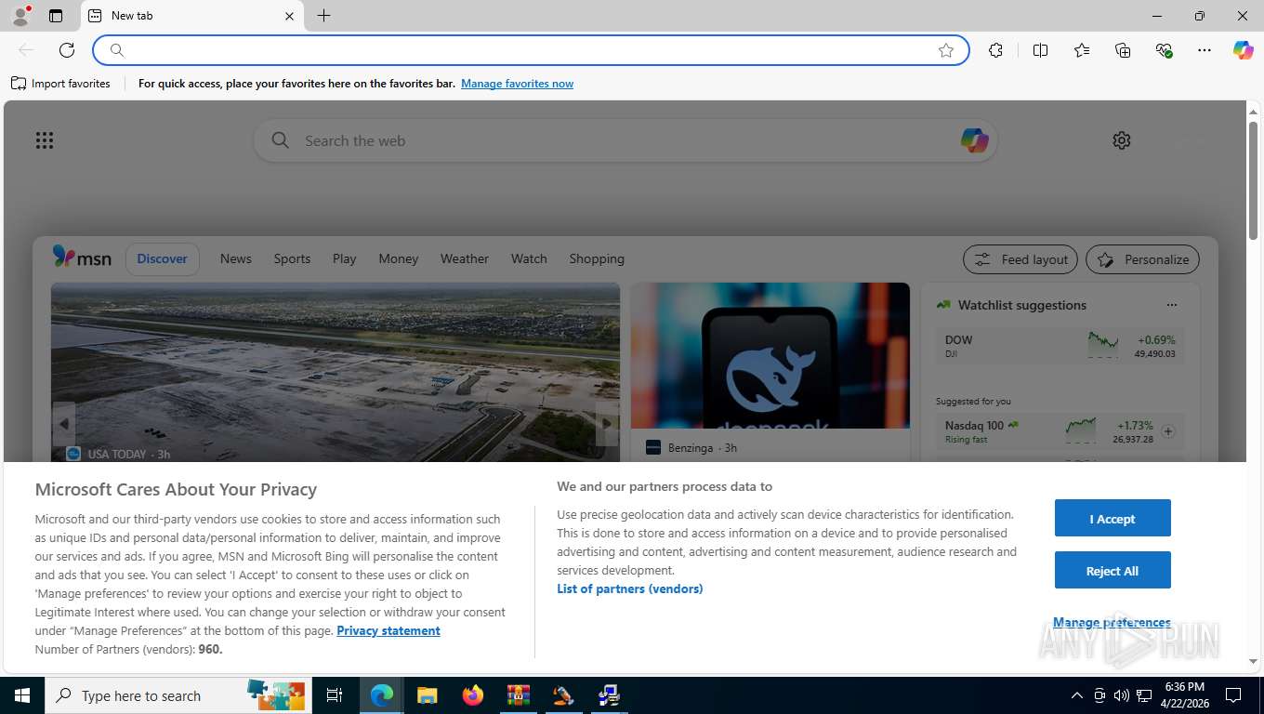Open the Extensions puzzle icon
This screenshot has height=714, width=1264.
996,50
